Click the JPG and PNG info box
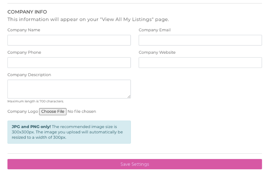267x175 pixels. pyautogui.click(x=68, y=132)
